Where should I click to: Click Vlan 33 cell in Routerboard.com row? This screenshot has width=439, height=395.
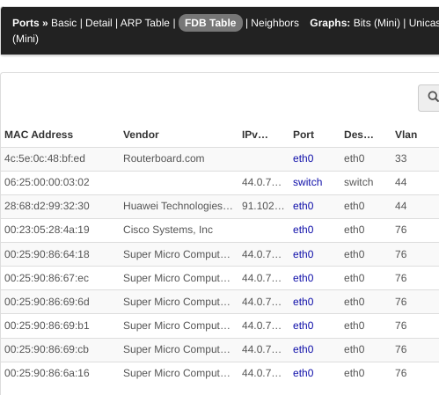click(x=400, y=158)
